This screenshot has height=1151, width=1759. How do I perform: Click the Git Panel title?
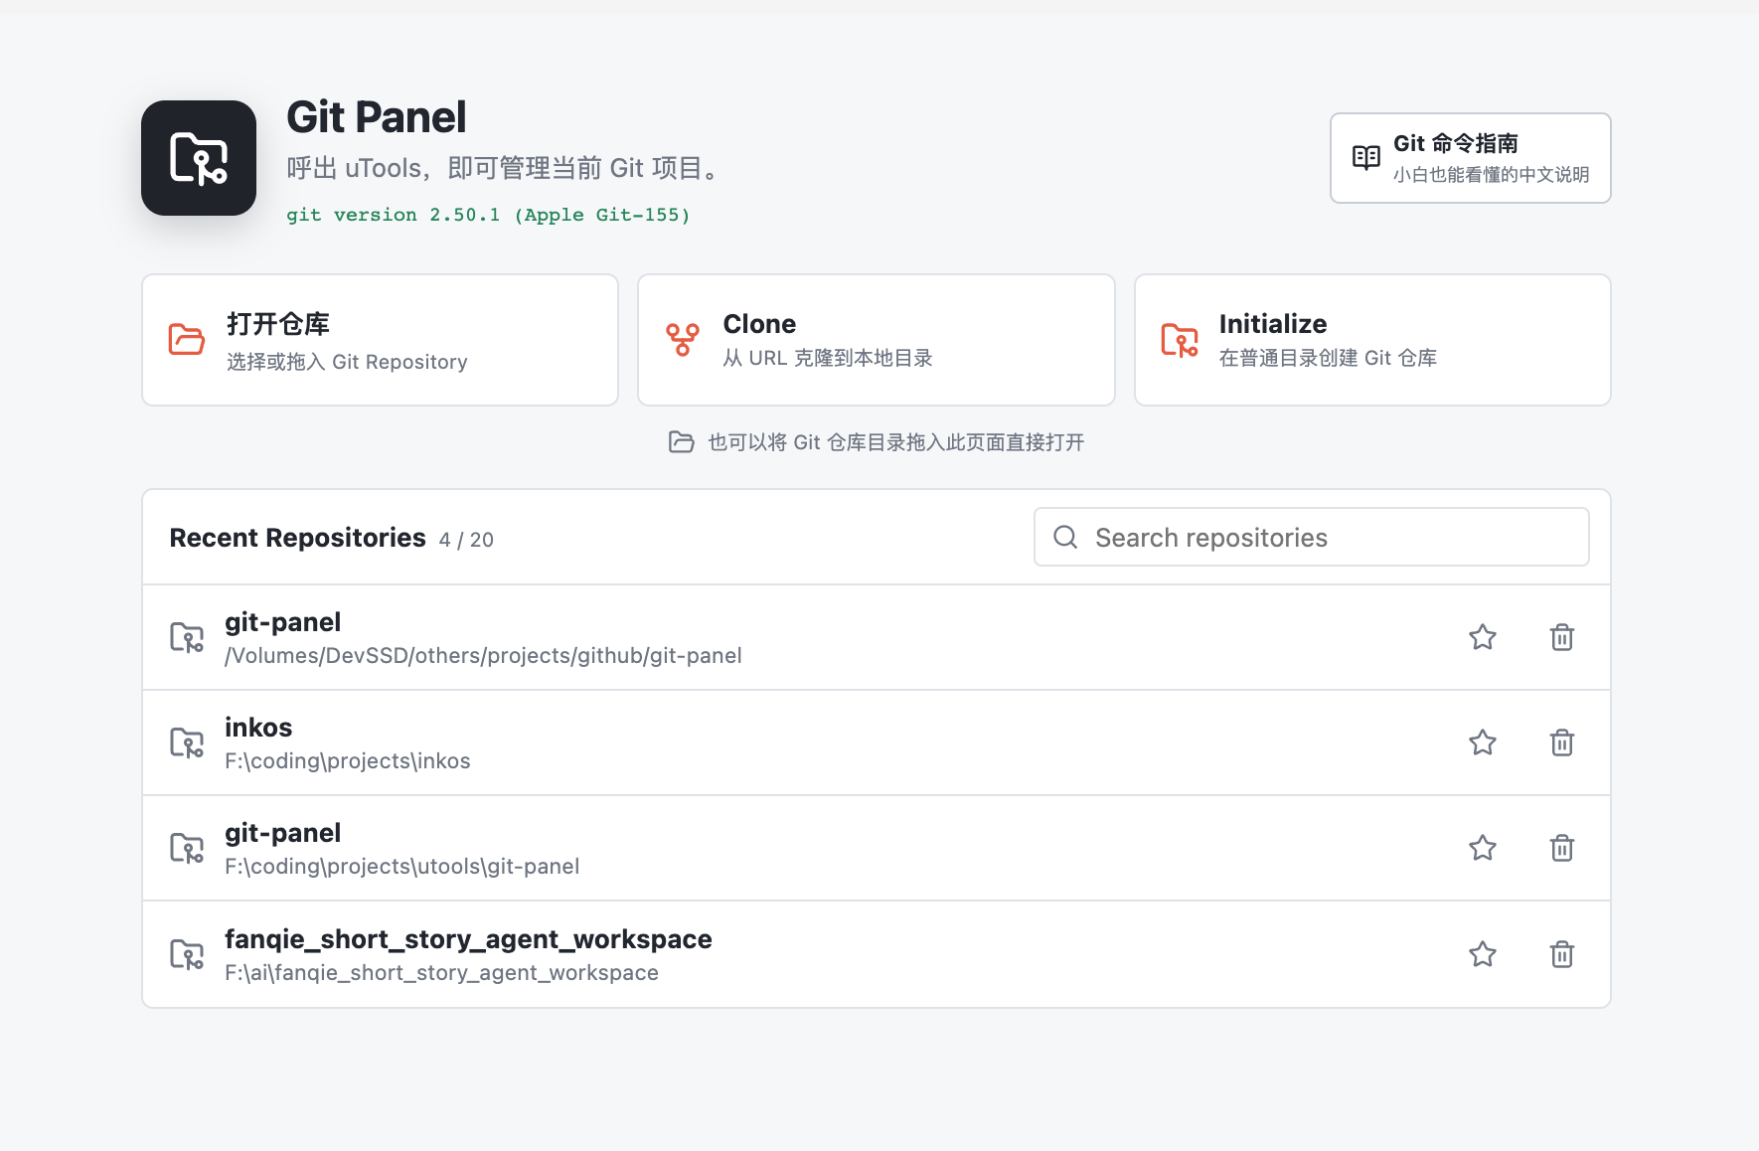(x=377, y=117)
